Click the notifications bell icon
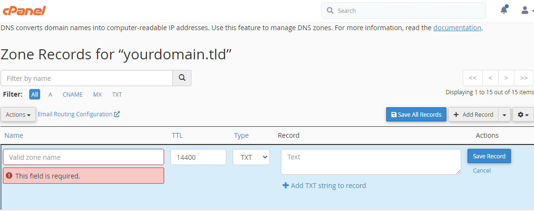534x211 pixels. pos(504,10)
